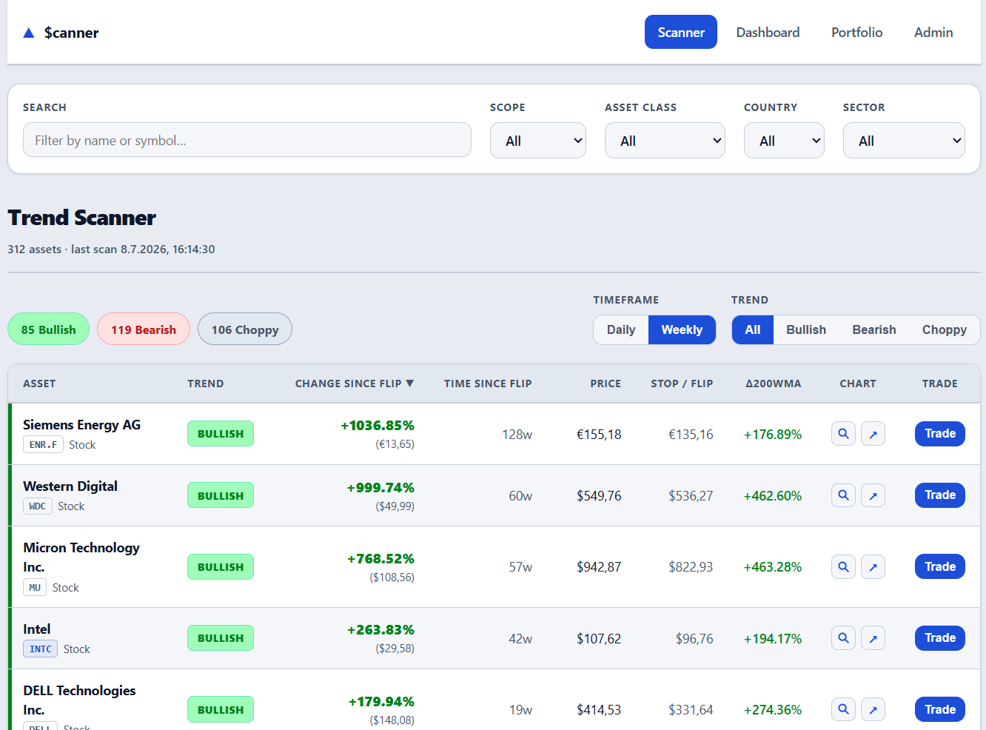986x730 pixels.
Task: Trade DELL Technologies Inc.
Action: (940, 709)
